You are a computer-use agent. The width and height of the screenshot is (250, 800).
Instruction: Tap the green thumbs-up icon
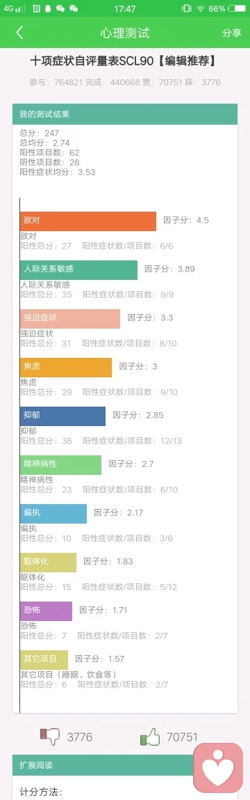(150, 736)
